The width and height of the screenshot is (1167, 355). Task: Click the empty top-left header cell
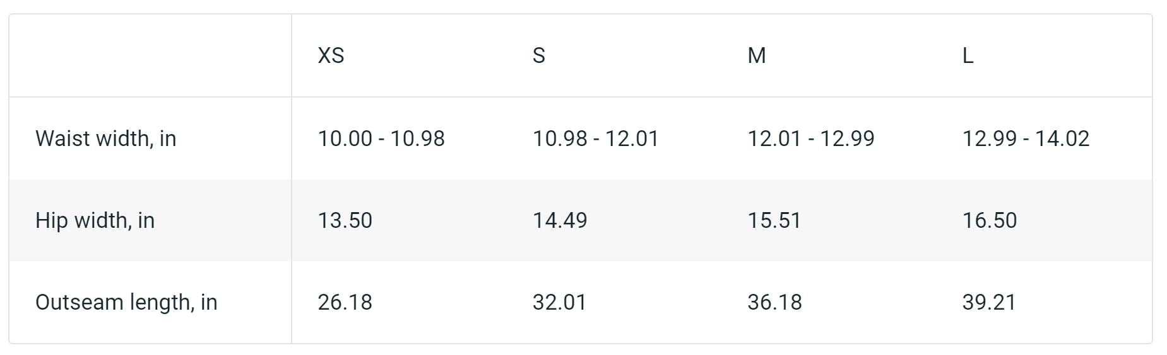point(150,55)
